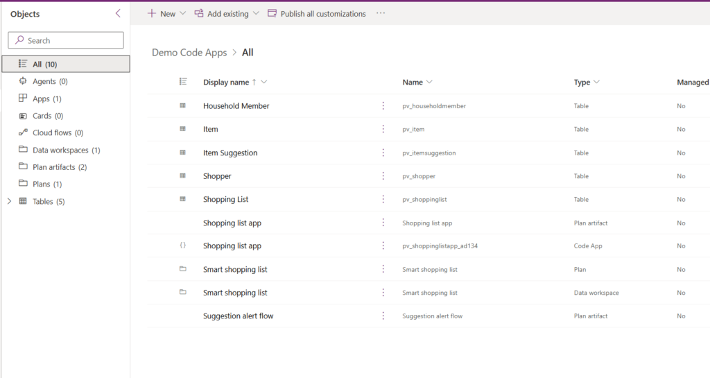The image size is (710, 378).
Task: Open more options for pv_shoppinglistapp_ad134 row
Action: point(383,246)
